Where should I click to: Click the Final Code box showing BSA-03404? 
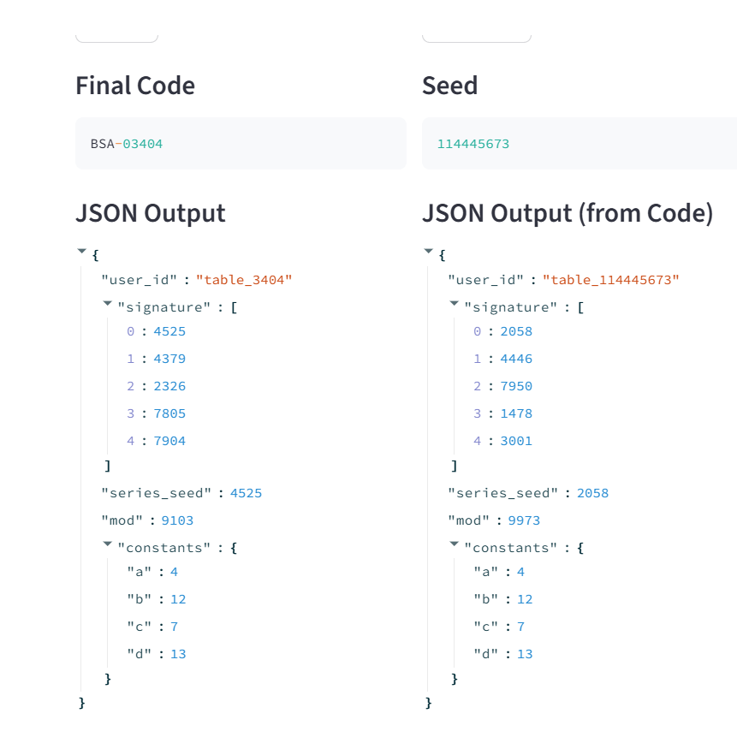pos(240,144)
